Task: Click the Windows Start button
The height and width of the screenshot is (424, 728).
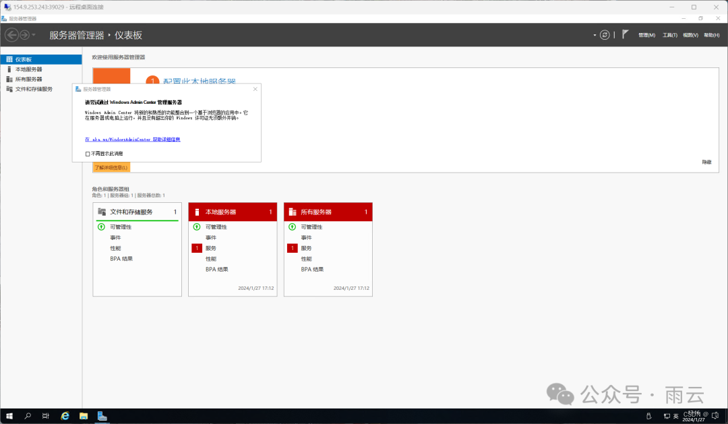Action: (10, 416)
